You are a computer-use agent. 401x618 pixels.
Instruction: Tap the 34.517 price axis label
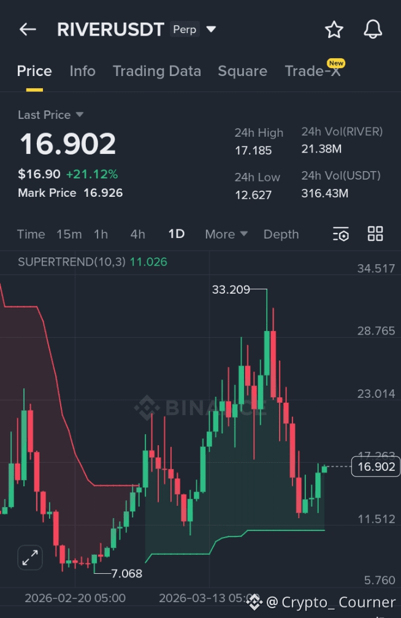pyautogui.click(x=376, y=269)
